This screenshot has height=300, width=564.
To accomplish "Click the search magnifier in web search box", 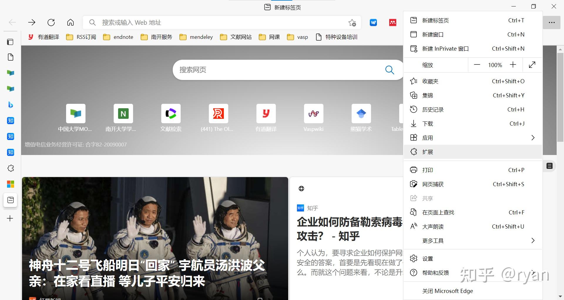I will 390,70.
